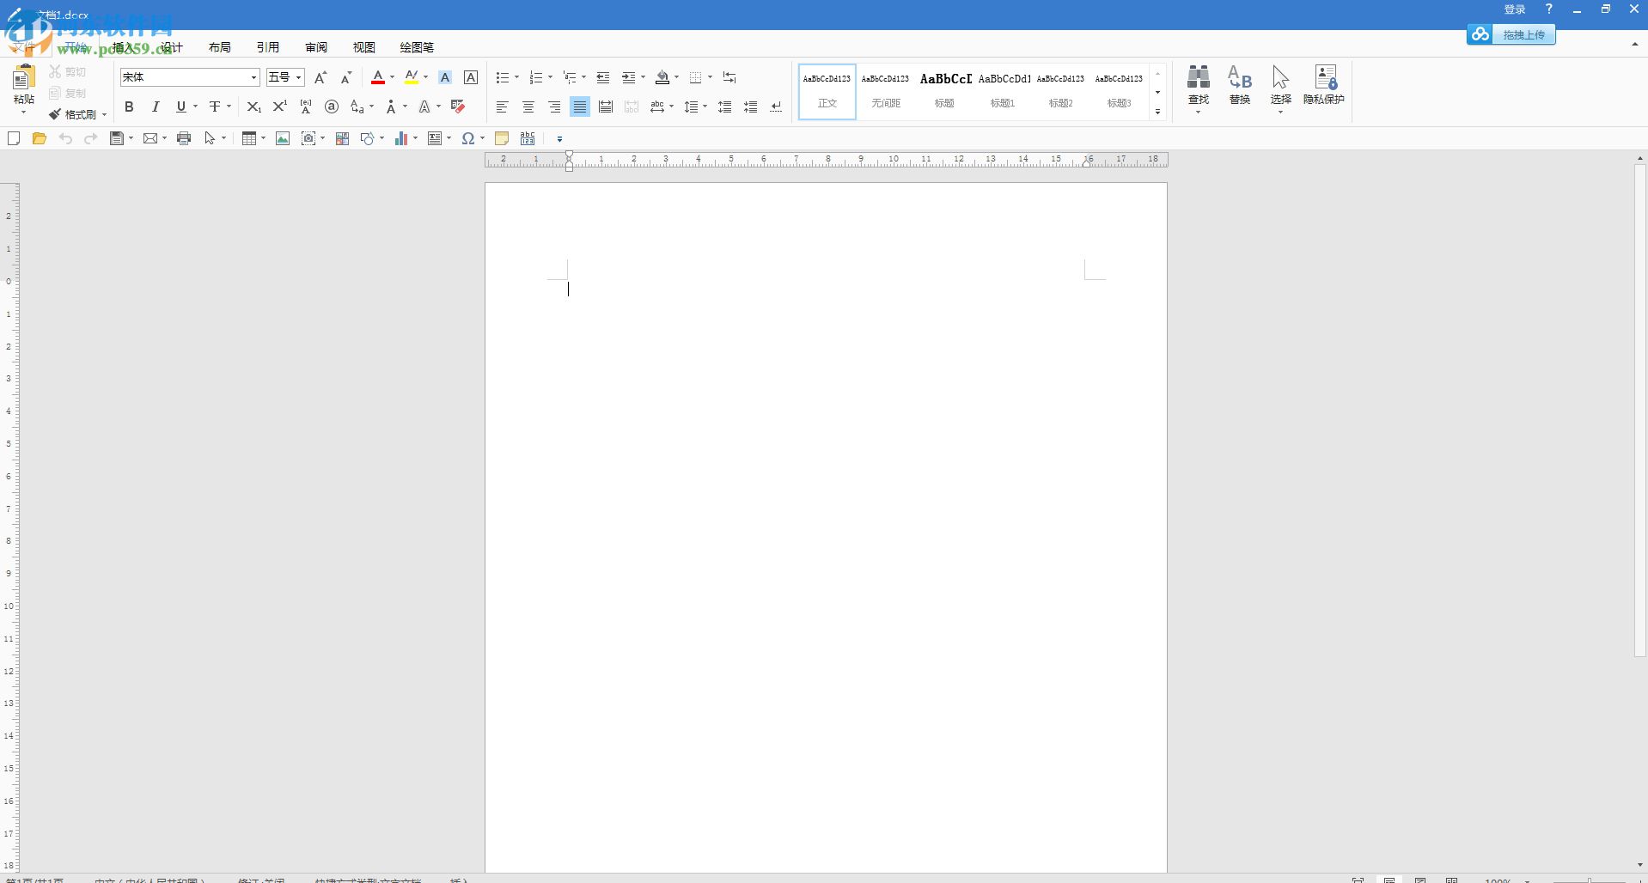
Task: Switch to the 视图 ribbon tab
Action: [x=363, y=47]
